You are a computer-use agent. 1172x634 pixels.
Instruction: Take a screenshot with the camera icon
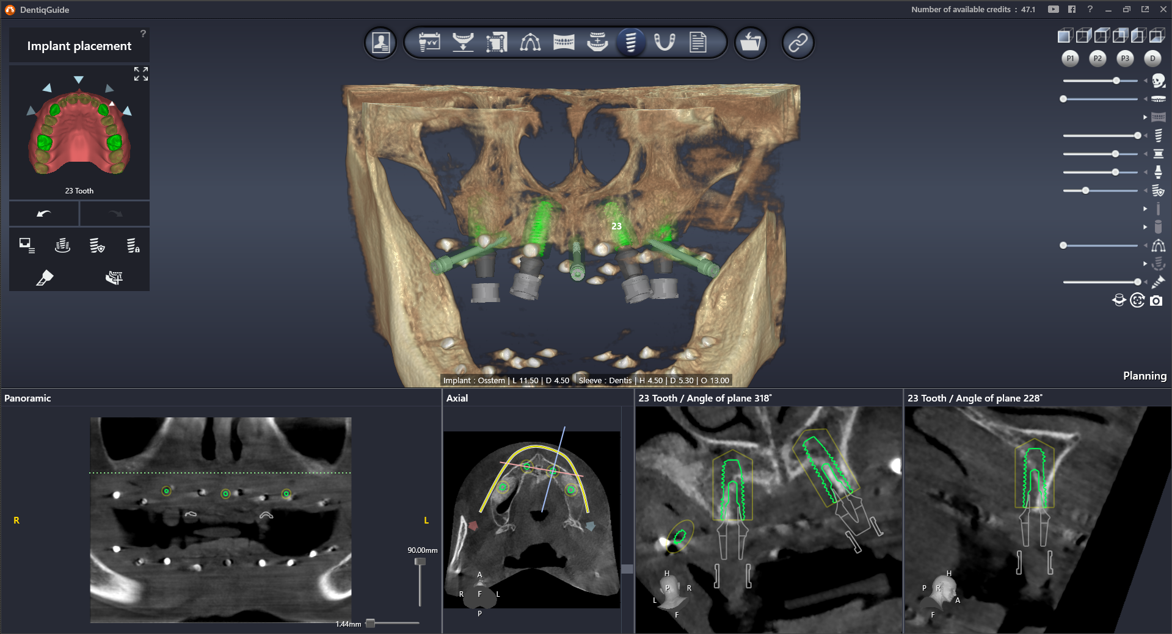click(1157, 300)
